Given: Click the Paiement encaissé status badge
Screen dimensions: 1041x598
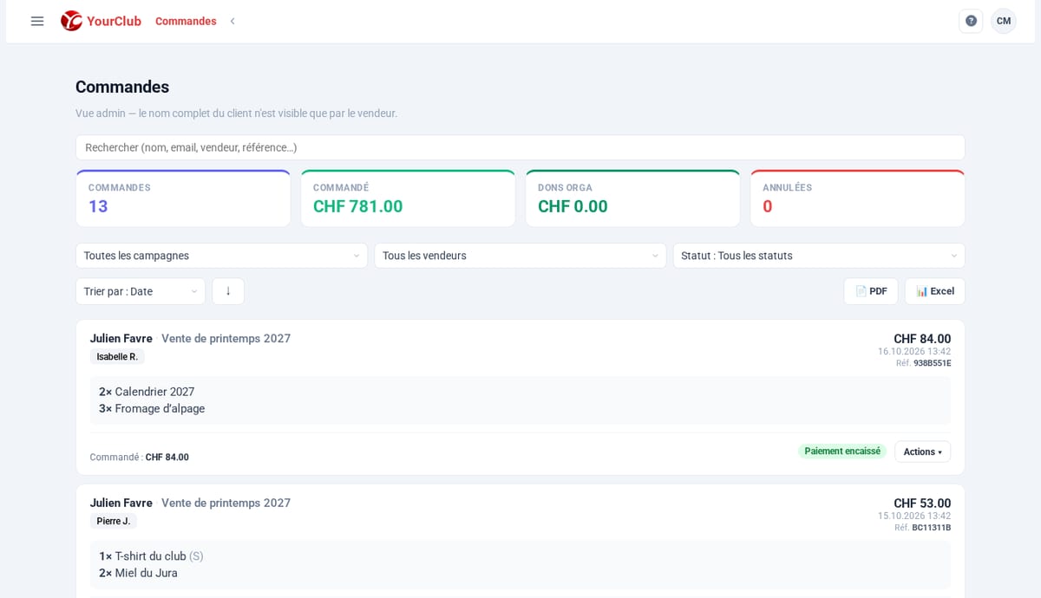Looking at the screenshot, I should point(842,452).
